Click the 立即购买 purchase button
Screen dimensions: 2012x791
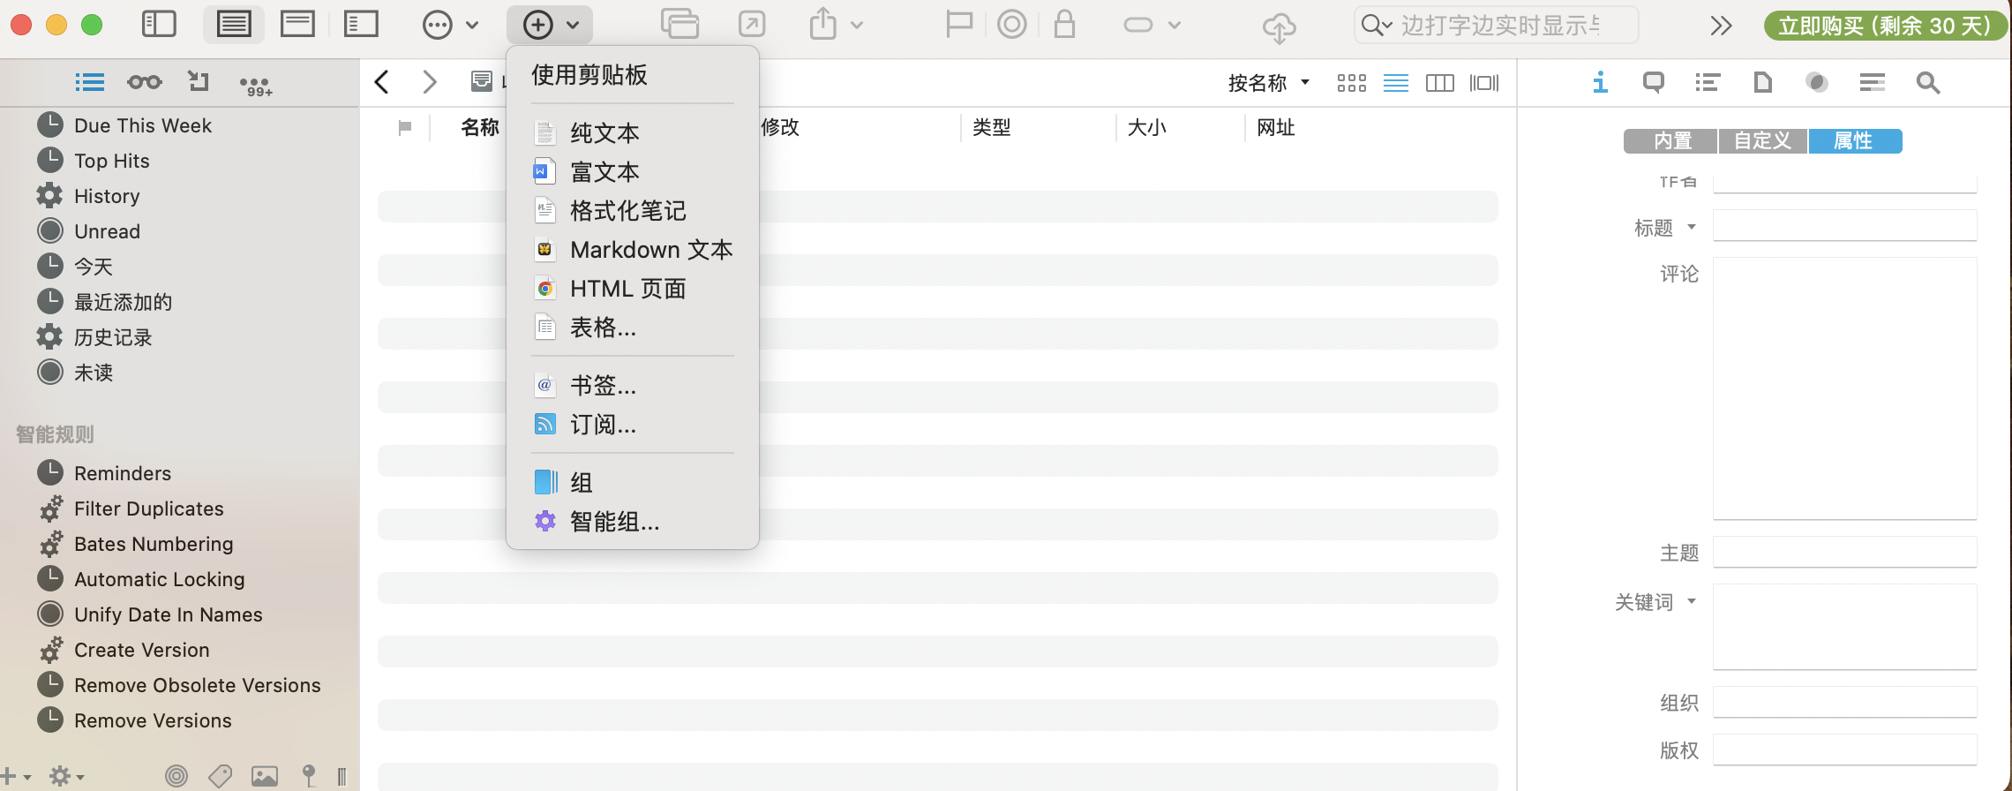coord(1884,26)
